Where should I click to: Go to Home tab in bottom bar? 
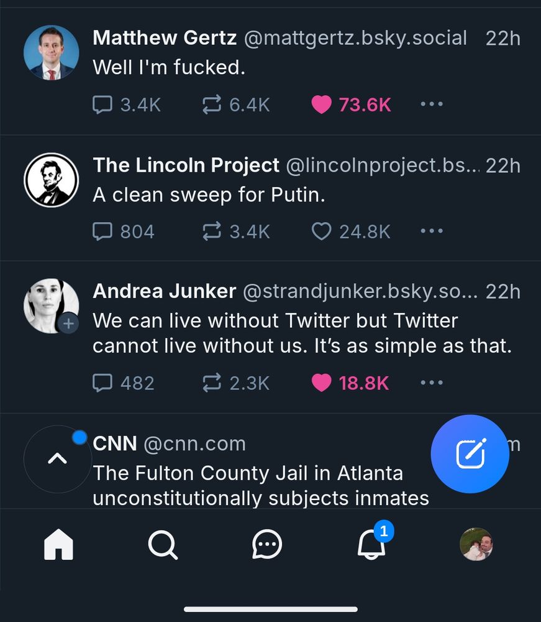[58, 544]
